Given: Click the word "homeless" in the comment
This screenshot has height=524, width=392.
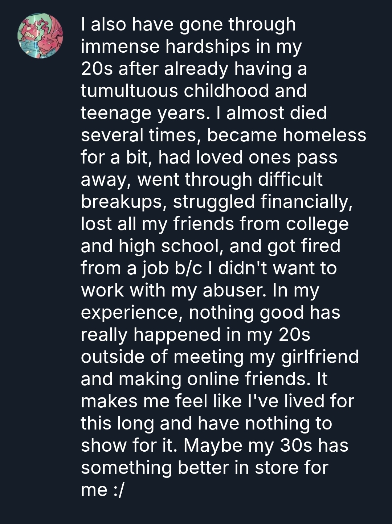Looking at the screenshot, I should tap(324, 135).
